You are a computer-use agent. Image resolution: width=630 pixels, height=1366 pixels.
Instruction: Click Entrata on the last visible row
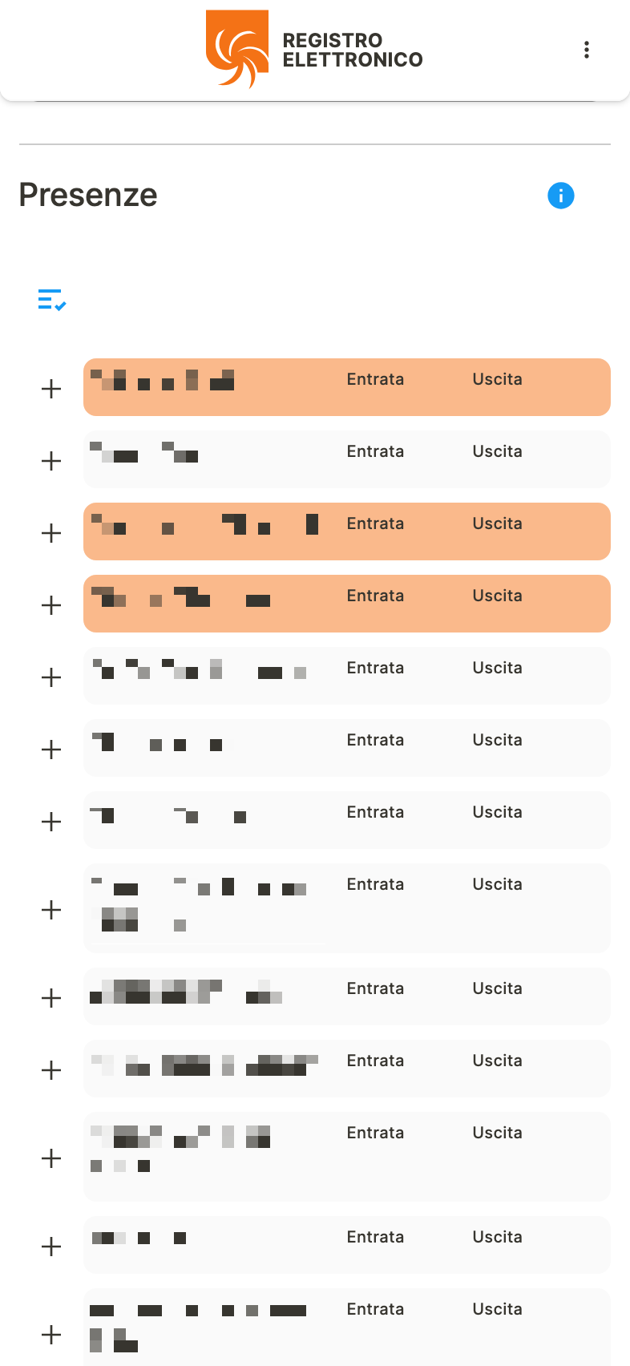click(x=375, y=1309)
